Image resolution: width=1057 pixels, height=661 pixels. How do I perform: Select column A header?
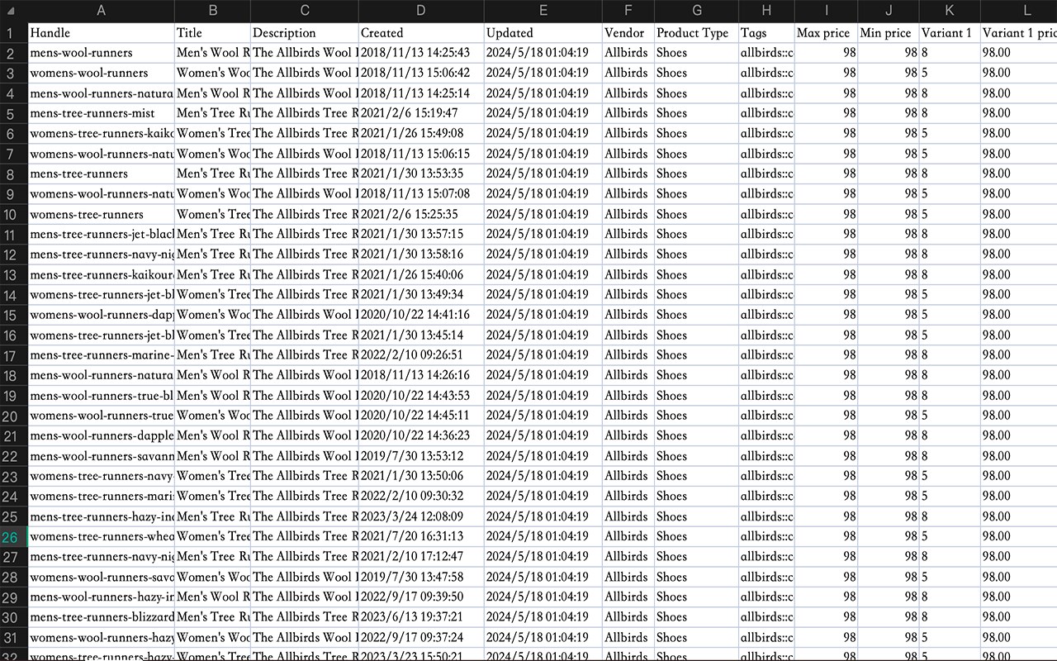101,11
